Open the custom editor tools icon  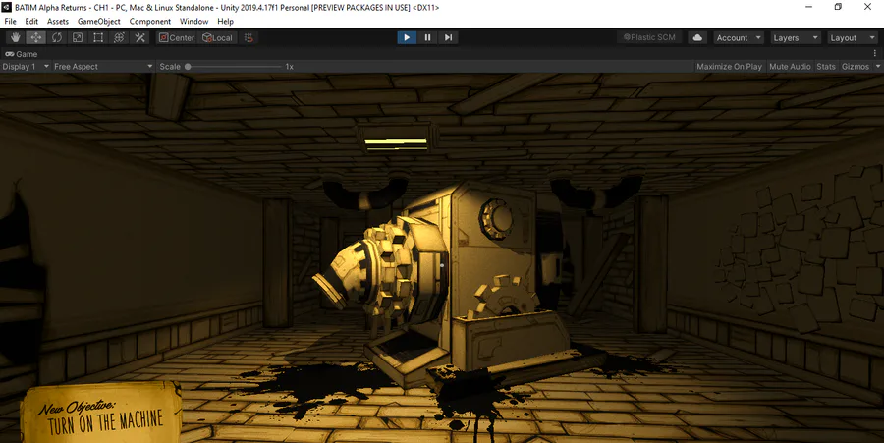[x=139, y=37]
